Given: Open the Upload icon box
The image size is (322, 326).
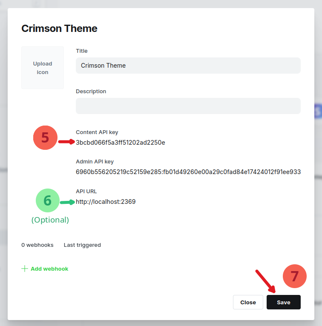Looking at the screenshot, I should point(43,68).
